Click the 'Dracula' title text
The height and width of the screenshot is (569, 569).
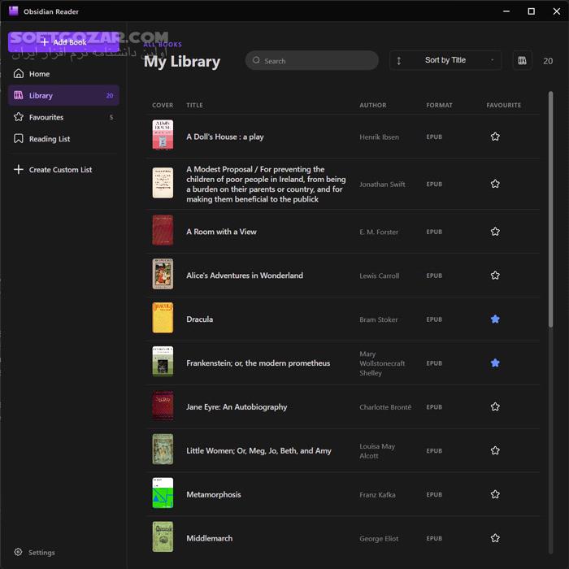coord(200,319)
